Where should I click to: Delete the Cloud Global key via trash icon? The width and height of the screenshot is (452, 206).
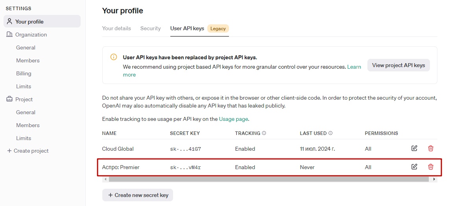pos(431,148)
